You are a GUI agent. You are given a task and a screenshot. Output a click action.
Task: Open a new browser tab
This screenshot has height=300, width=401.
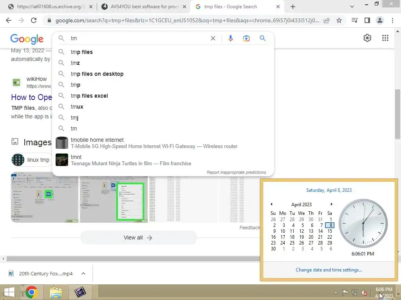[x=293, y=7]
